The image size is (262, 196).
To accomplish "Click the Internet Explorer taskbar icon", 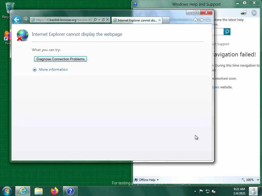I will (x=23, y=191).
